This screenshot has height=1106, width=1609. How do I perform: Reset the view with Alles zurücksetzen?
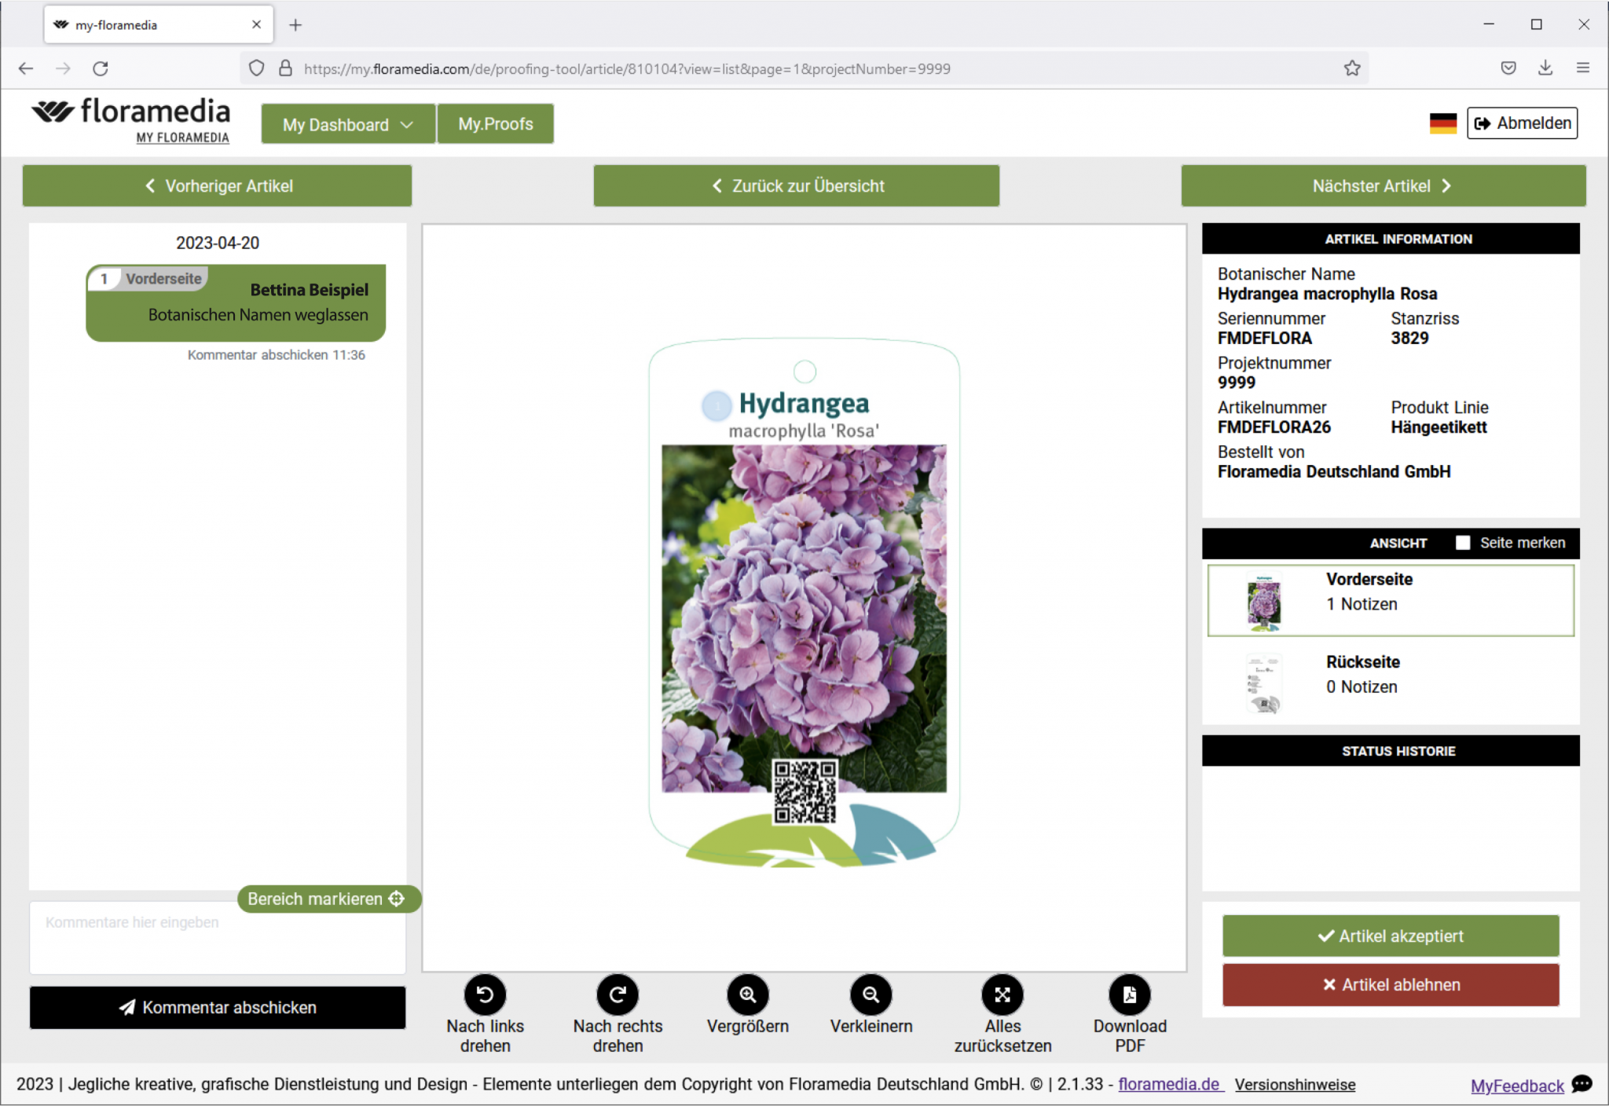coord(1002,994)
